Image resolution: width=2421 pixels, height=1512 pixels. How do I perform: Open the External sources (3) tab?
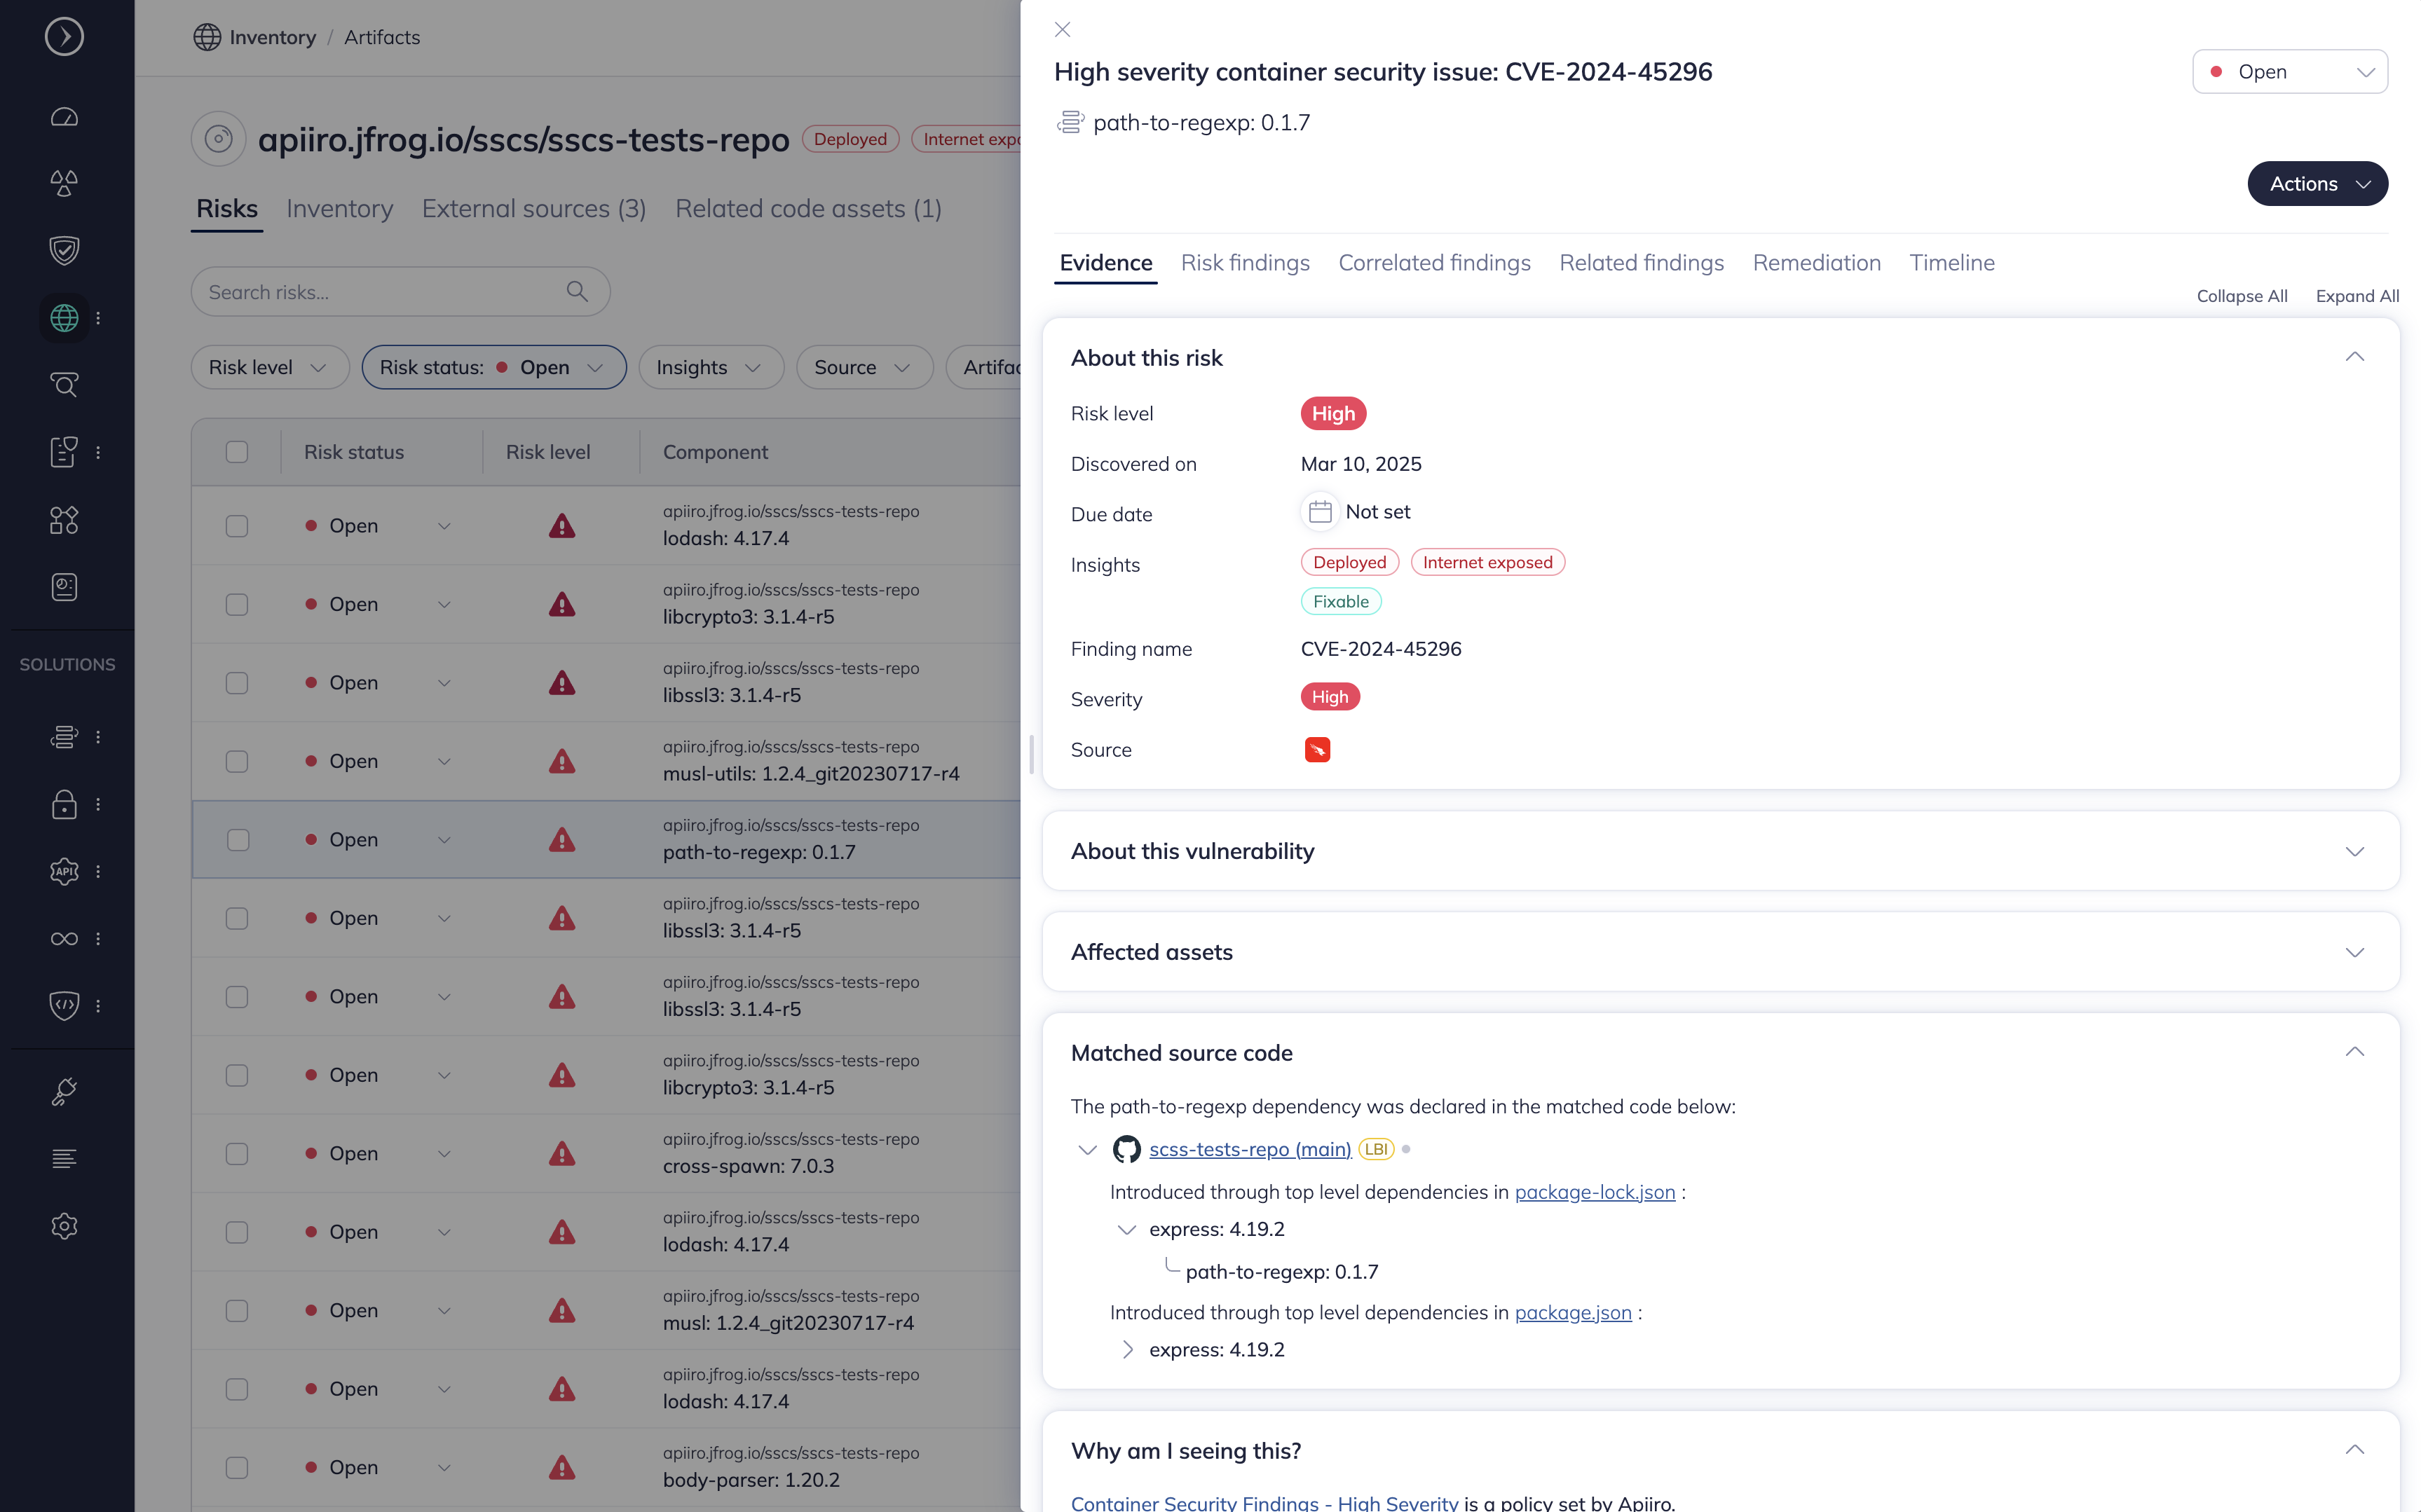(533, 208)
